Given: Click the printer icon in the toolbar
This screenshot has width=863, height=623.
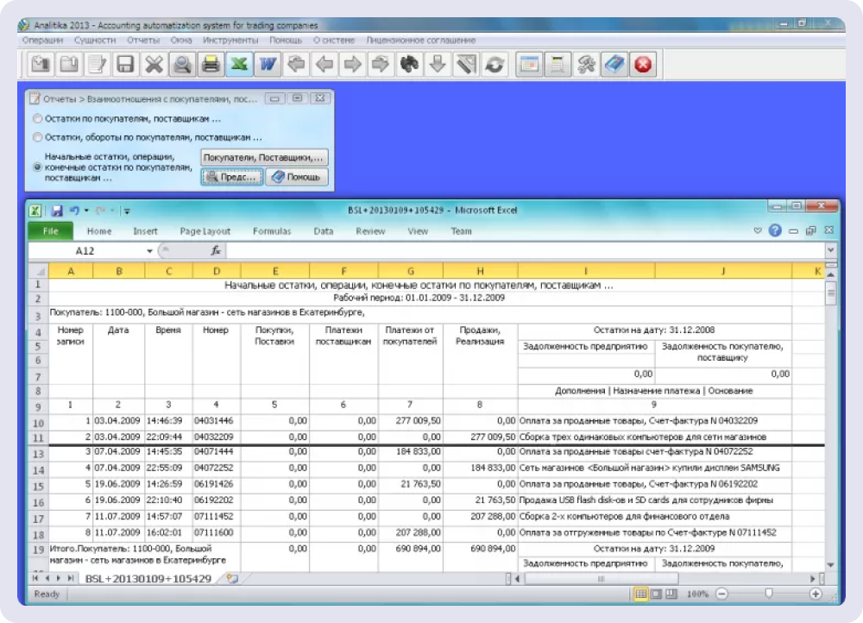Looking at the screenshot, I should point(210,64).
